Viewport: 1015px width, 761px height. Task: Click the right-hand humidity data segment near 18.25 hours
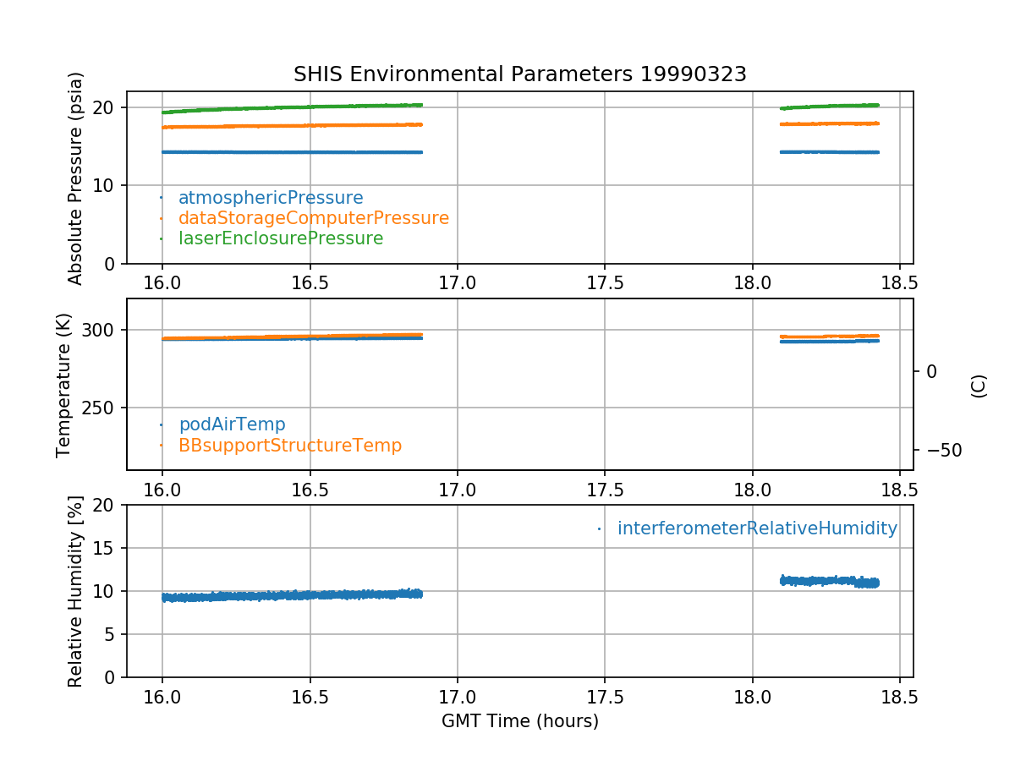[829, 581]
